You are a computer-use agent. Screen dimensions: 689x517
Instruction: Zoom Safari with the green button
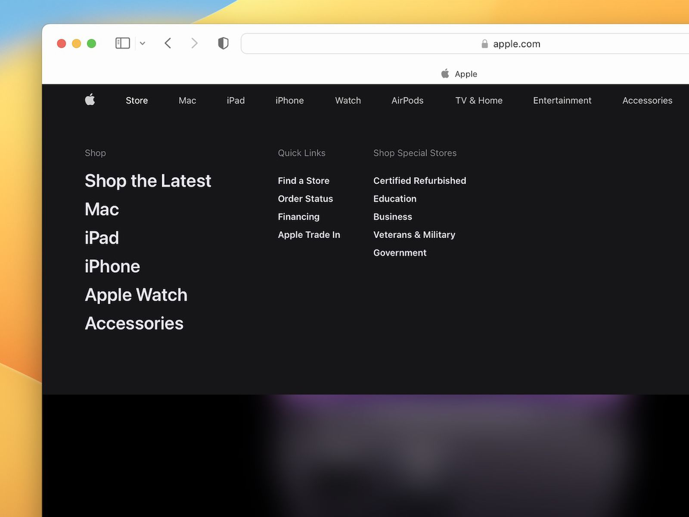(91, 44)
